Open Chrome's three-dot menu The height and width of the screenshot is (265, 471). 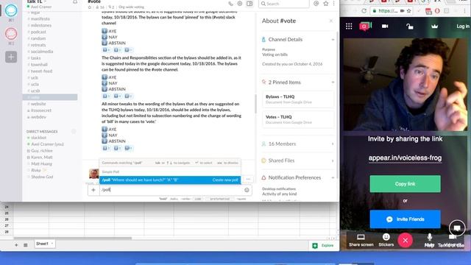465,11
